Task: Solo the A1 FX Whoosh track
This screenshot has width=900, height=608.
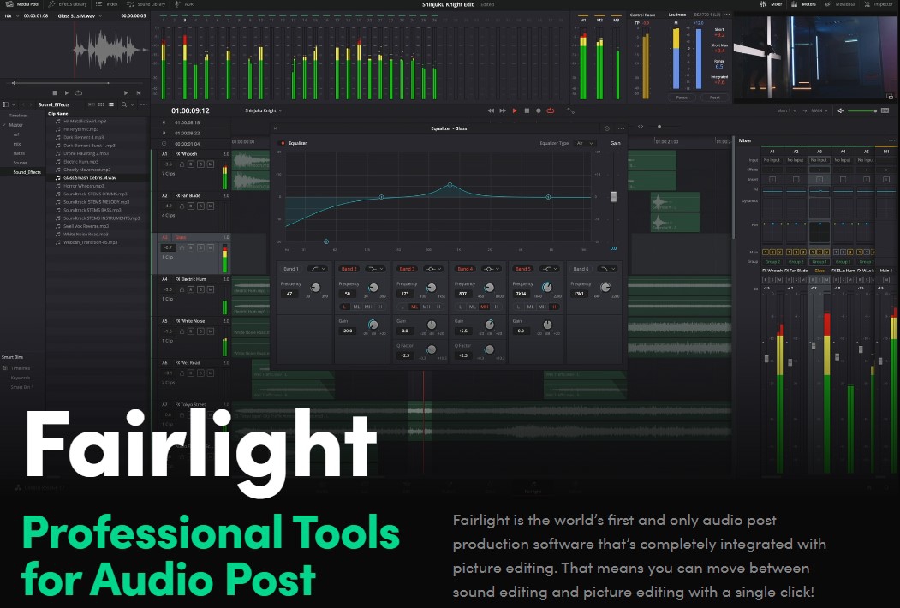Action: 201,164
